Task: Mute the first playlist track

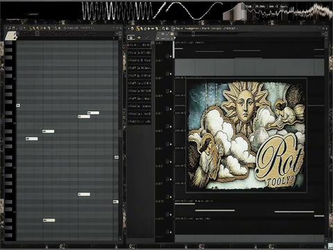Action: pos(171,56)
